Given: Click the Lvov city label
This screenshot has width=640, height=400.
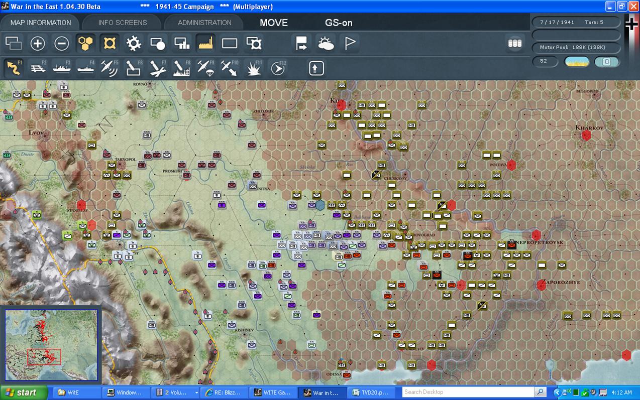Looking at the screenshot, I should tap(36, 132).
